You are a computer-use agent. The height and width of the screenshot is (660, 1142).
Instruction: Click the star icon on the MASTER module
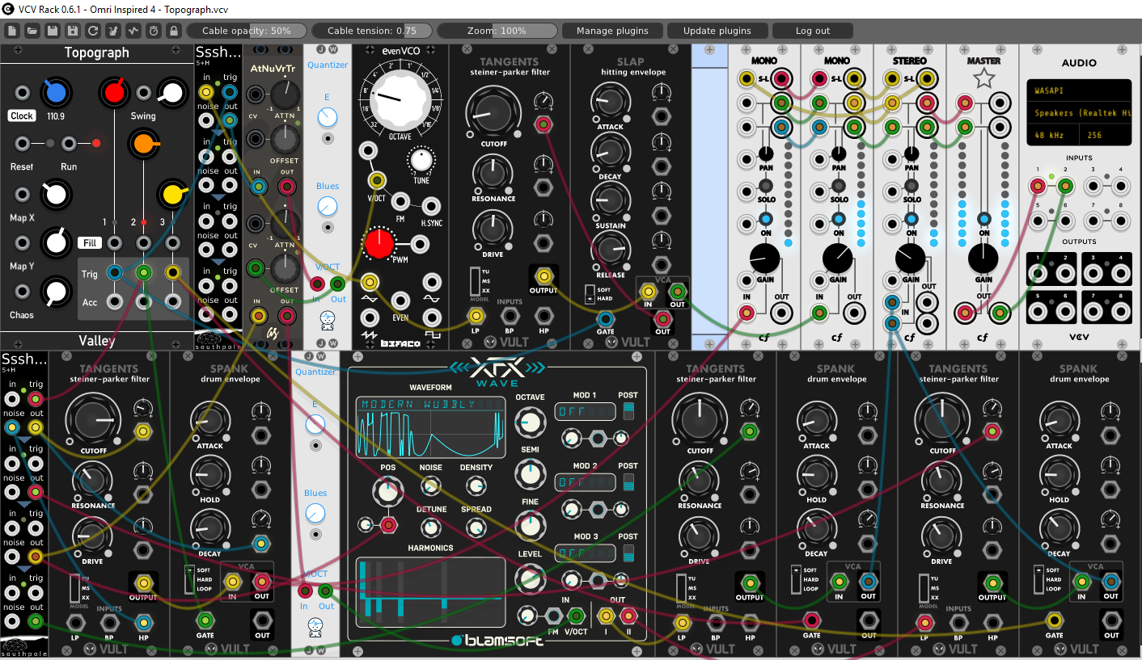coord(983,78)
